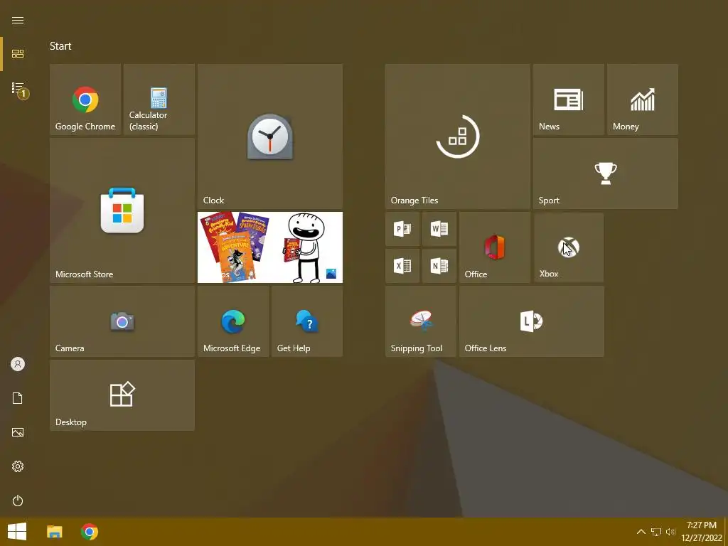Viewport: 728px width, 546px height.
Task: Open the Google Chrome tile
Action: tap(85, 100)
